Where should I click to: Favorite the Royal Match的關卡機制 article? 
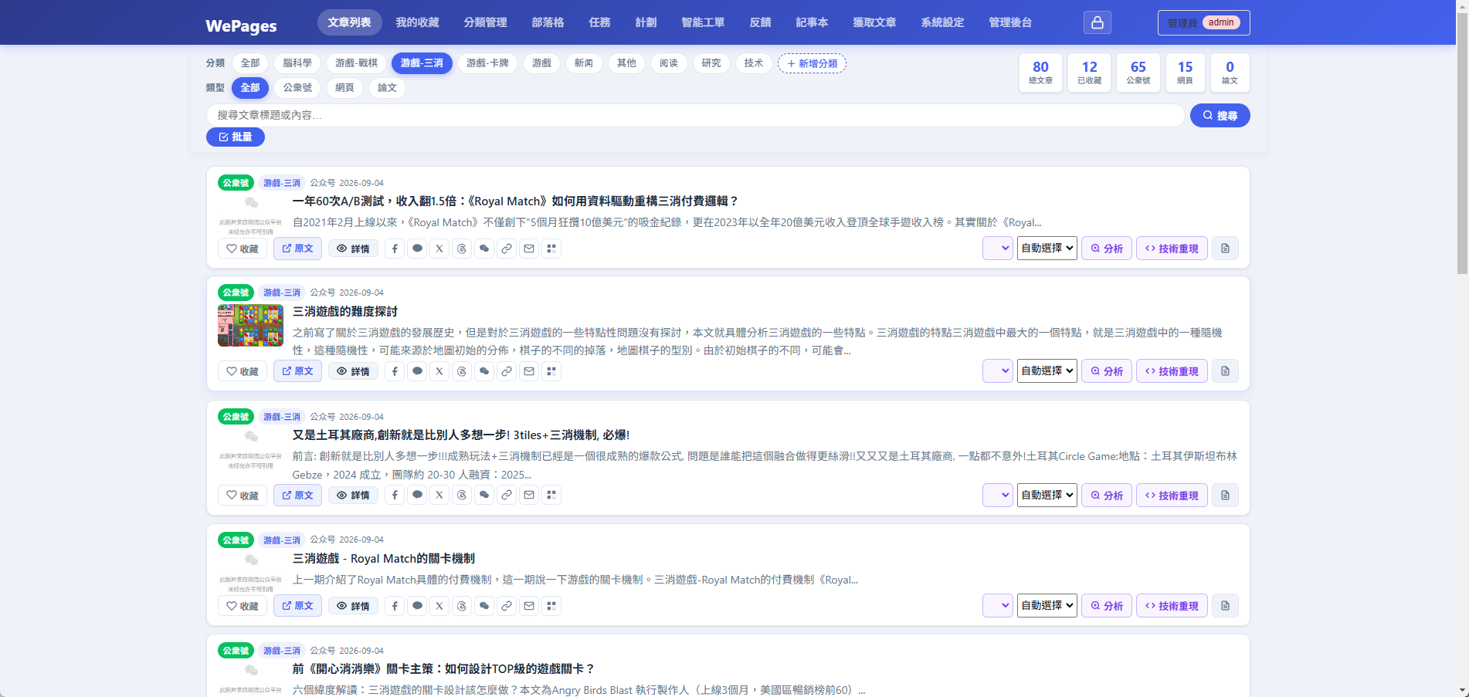243,606
